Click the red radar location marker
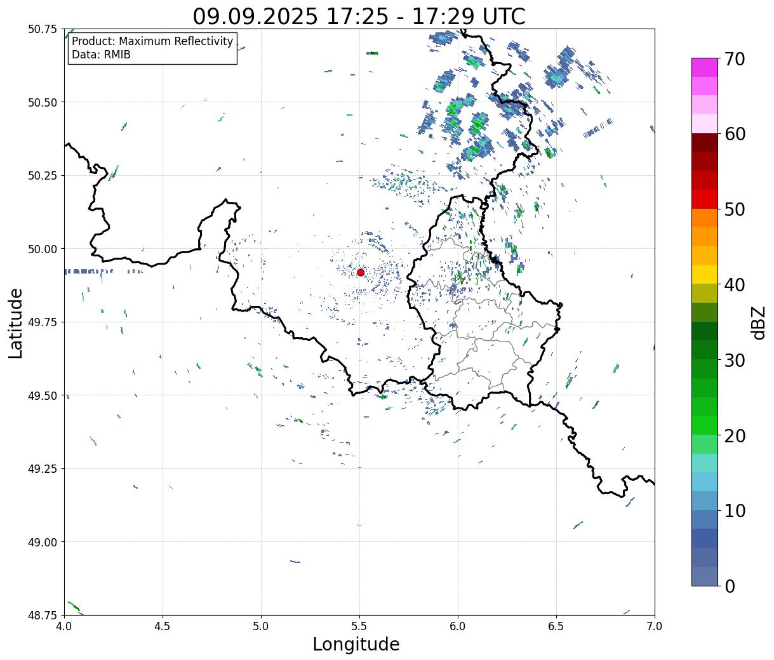This screenshot has width=774, height=660. pos(361,272)
